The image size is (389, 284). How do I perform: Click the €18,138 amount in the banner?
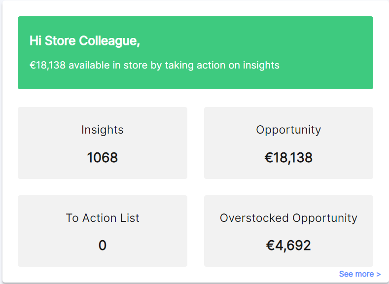48,65
